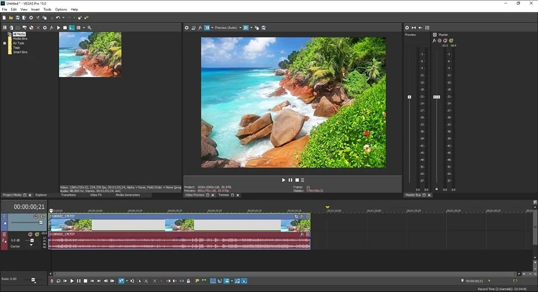Click Play in timeline transport bar
The width and height of the screenshot is (538, 292).
pyautogui.click(x=72, y=281)
